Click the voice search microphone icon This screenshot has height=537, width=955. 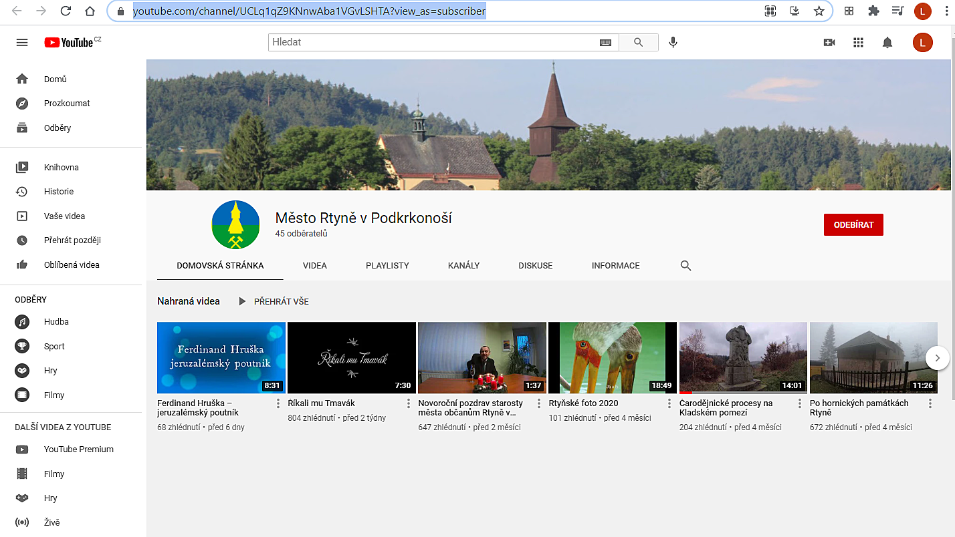coord(673,43)
